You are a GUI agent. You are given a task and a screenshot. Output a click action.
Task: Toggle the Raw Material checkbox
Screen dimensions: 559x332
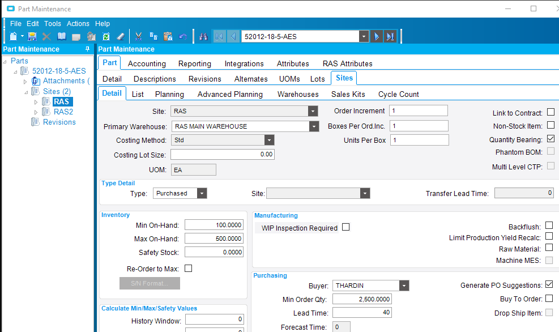tap(549, 248)
